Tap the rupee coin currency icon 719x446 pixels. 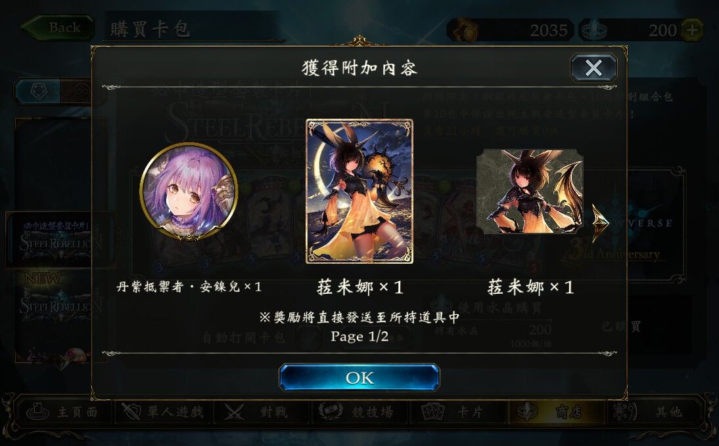pos(465,30)
